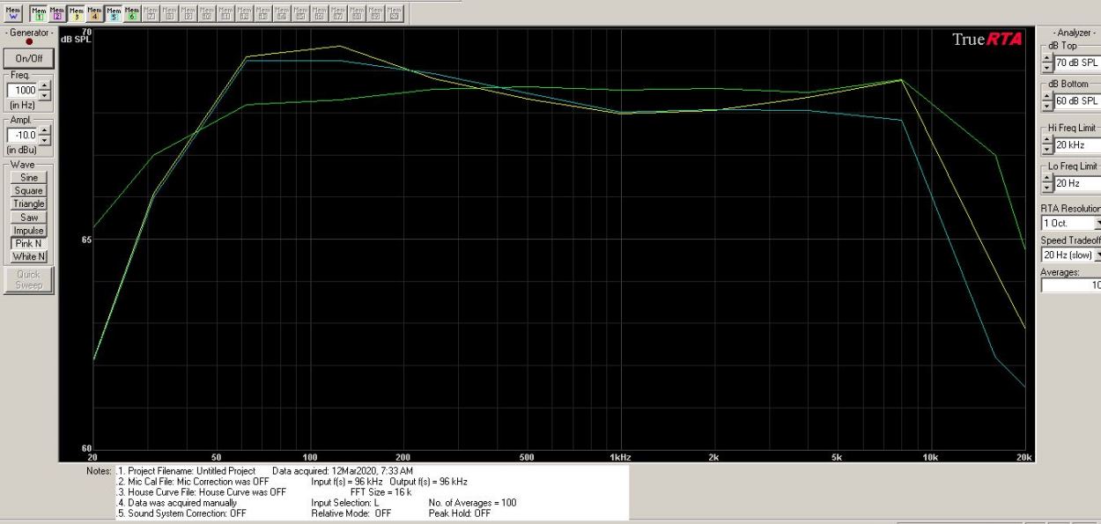Open the Speed Tradeoff dropdown
Screen dimensions: 1101x524
point(1097,255)
